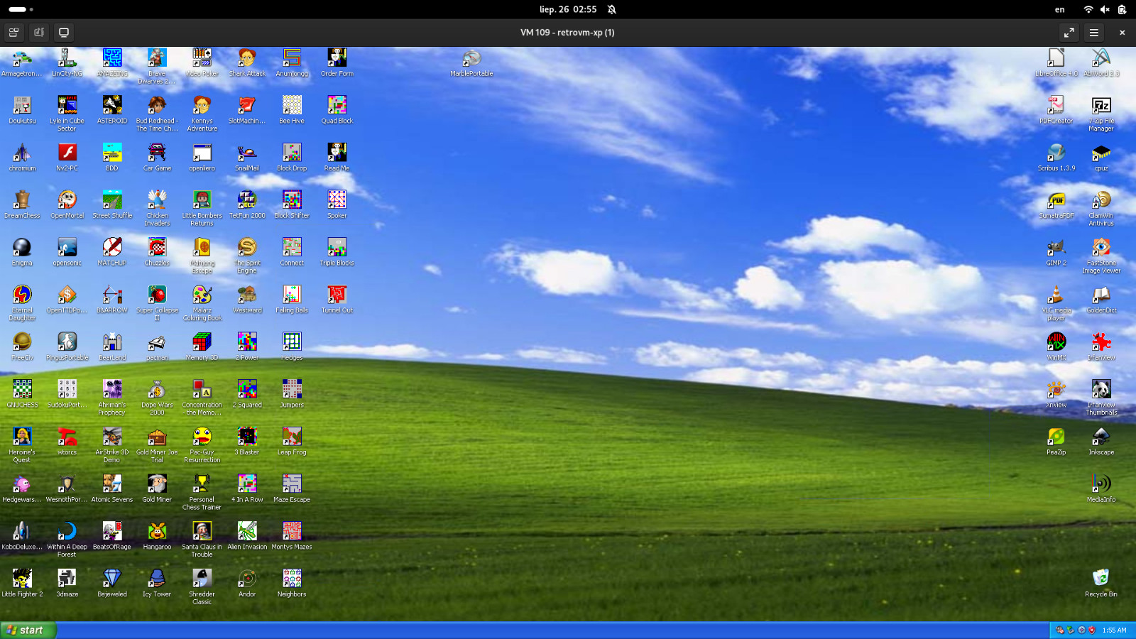Screen dimensions: 1136x639
Task: Click the red shield tray icon
Action: point(1092,630)
